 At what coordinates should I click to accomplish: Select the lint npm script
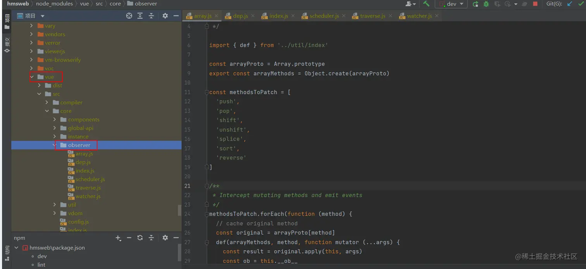41,265
